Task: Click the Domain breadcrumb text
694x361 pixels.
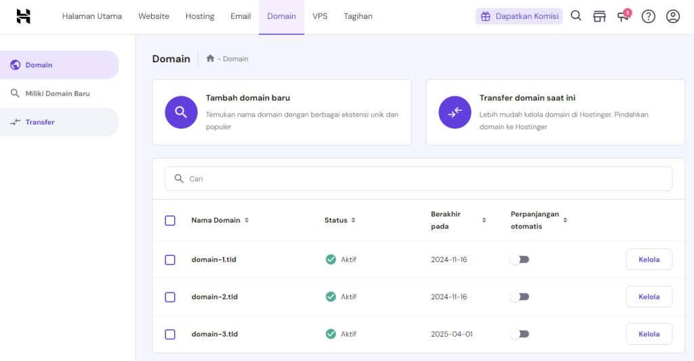Action: coord(235,59)
